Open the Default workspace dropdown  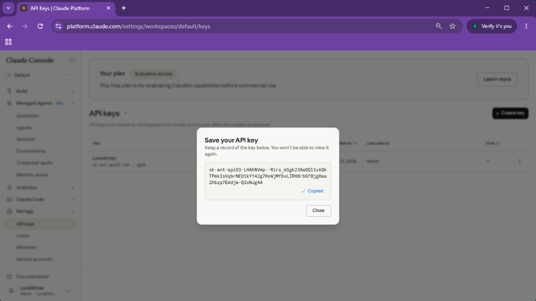point(40,75)
